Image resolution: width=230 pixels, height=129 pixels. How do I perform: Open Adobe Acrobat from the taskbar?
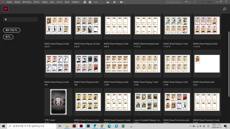(x=74, y=126)
